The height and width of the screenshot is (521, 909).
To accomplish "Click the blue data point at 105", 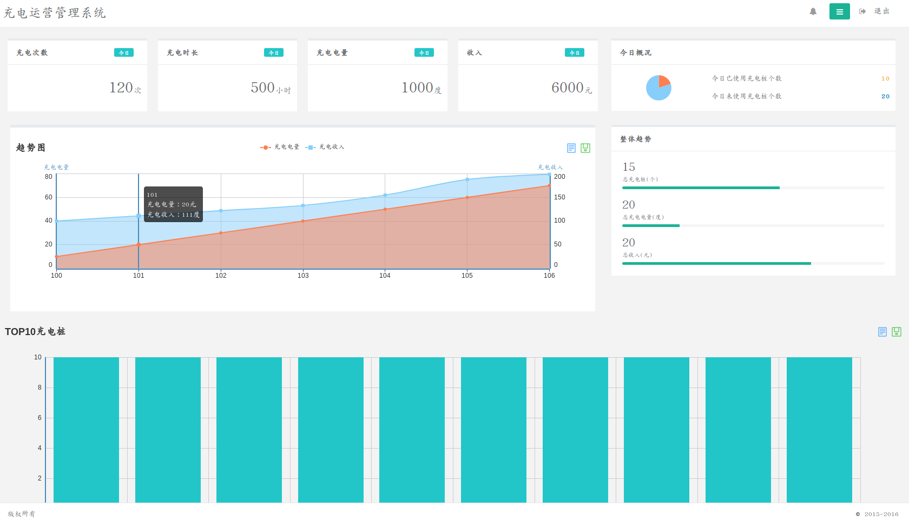I will point(467,179).
